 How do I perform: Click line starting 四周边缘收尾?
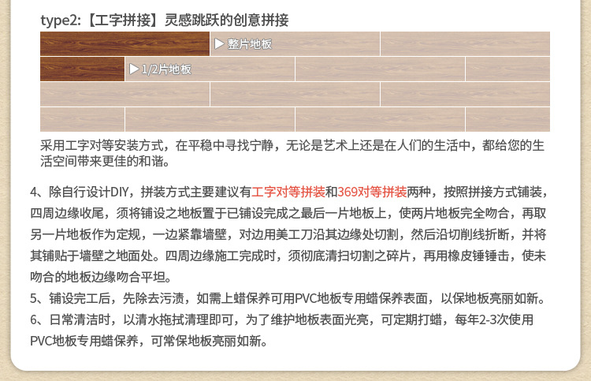288,213
